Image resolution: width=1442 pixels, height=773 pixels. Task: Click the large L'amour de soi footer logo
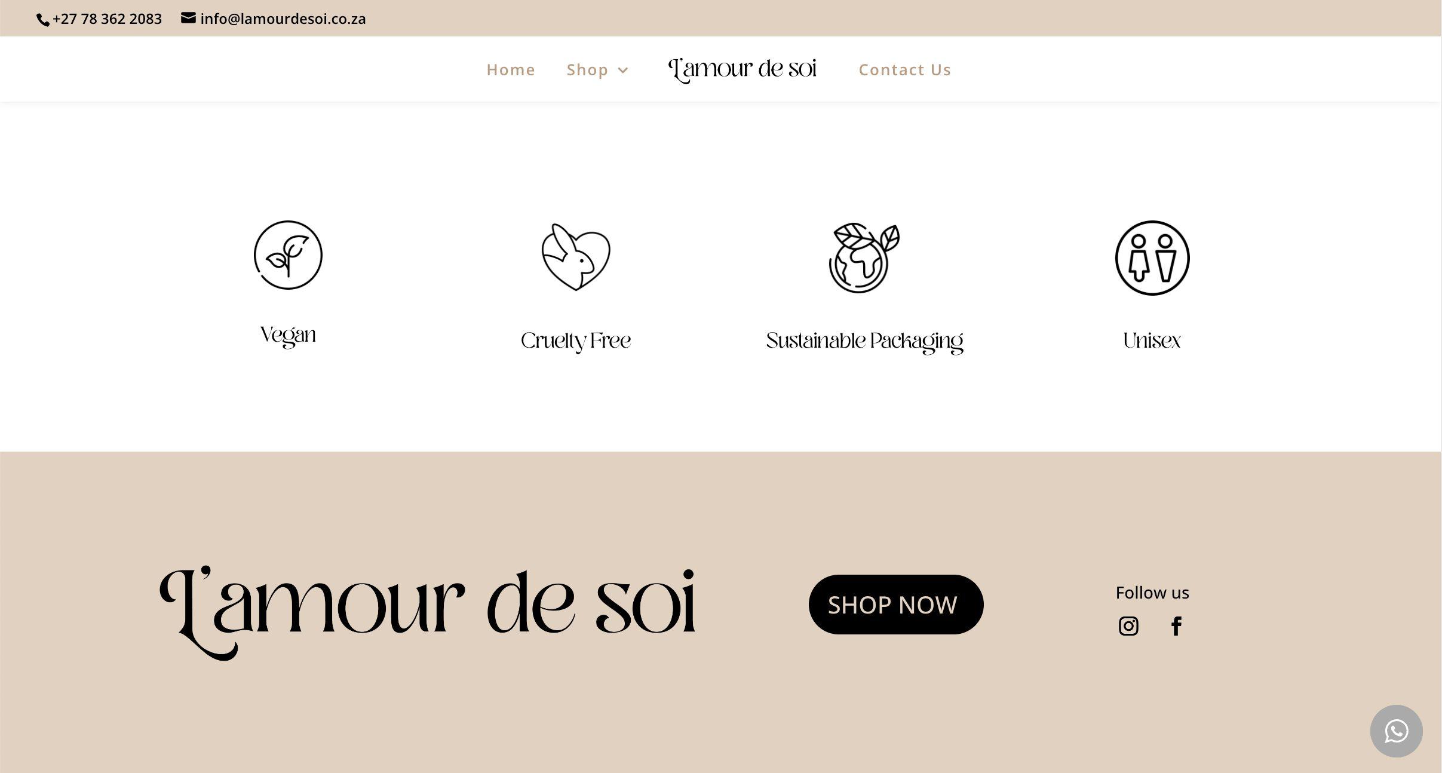[x=427, y=613]
